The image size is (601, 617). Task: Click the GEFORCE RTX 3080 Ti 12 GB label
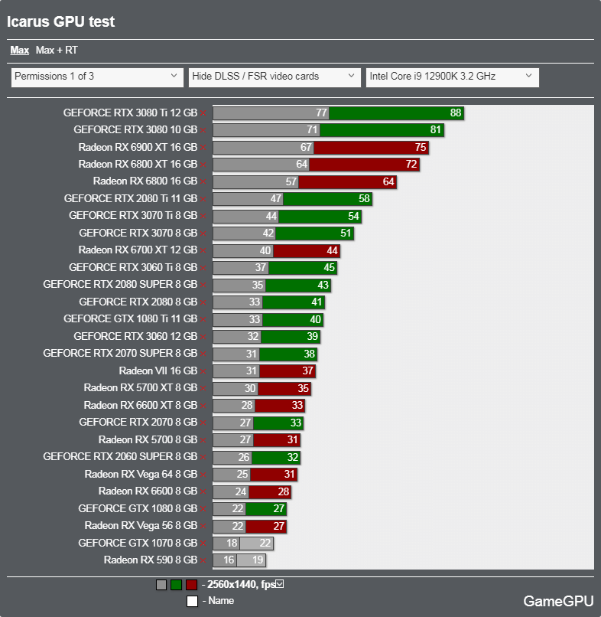tap(130, 113)
